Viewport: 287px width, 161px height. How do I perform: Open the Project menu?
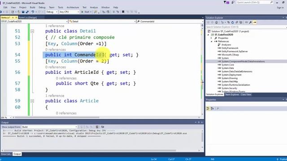click(x=23, y=8)
